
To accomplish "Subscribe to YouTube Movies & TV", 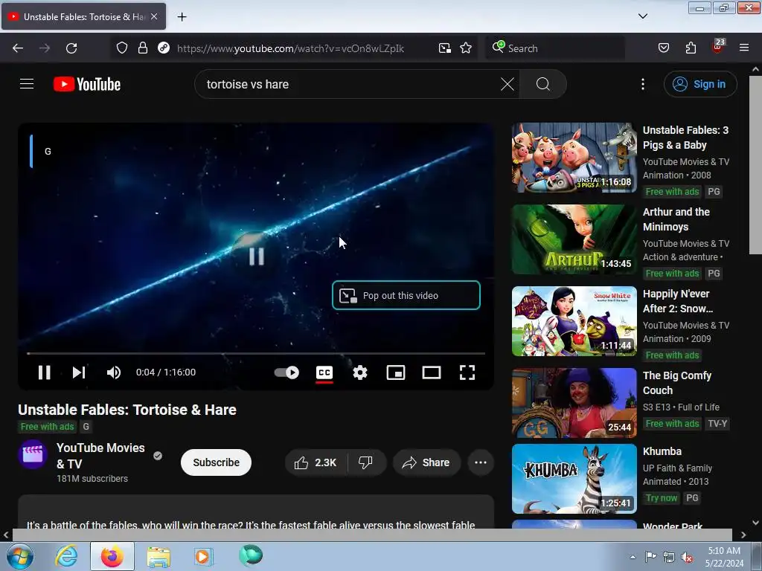I will pyautogui.click(x=217, y=462).
